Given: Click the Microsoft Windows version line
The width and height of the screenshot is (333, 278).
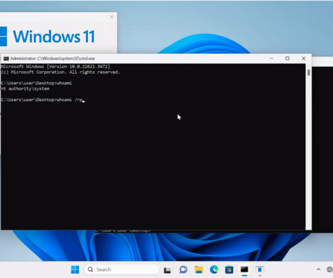Looking at the screenshot, I should [x=55, y=67].
